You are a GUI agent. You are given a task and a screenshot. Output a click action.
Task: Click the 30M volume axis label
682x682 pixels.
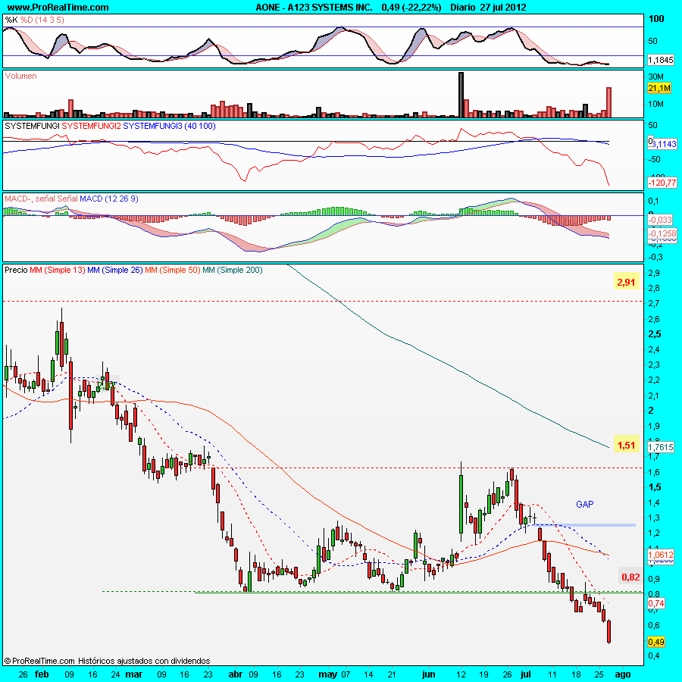[656, 77]
